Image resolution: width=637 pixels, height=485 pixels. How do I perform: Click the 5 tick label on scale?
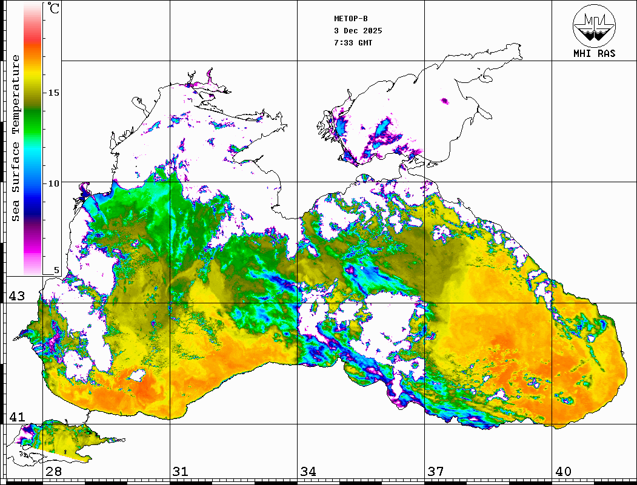(x=57, y=271)
